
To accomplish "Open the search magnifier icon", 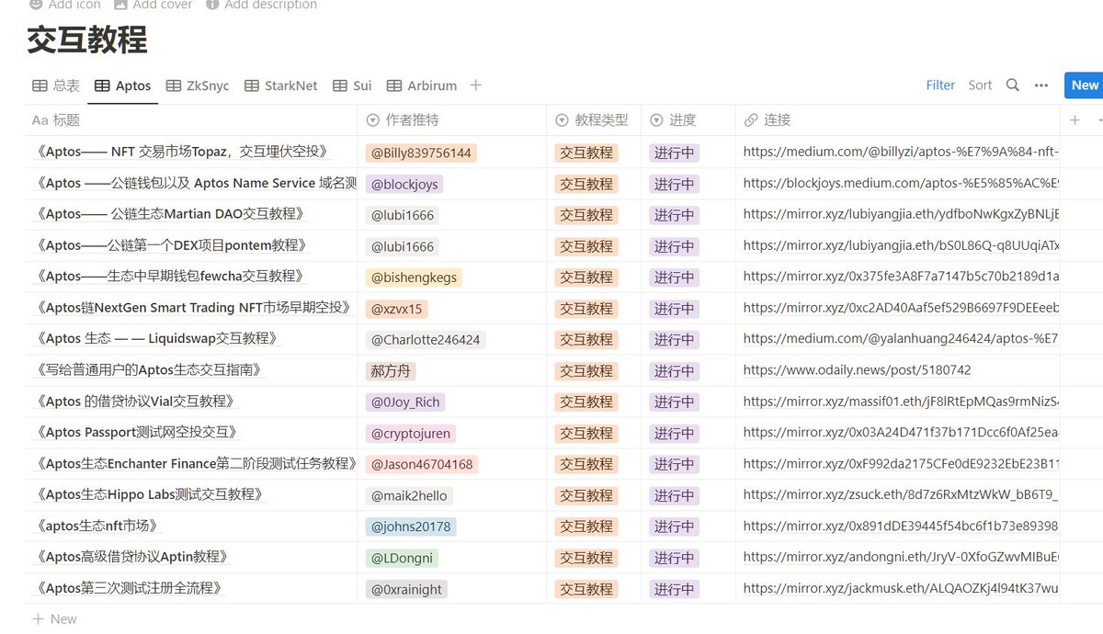I will tap(1012, 85).
